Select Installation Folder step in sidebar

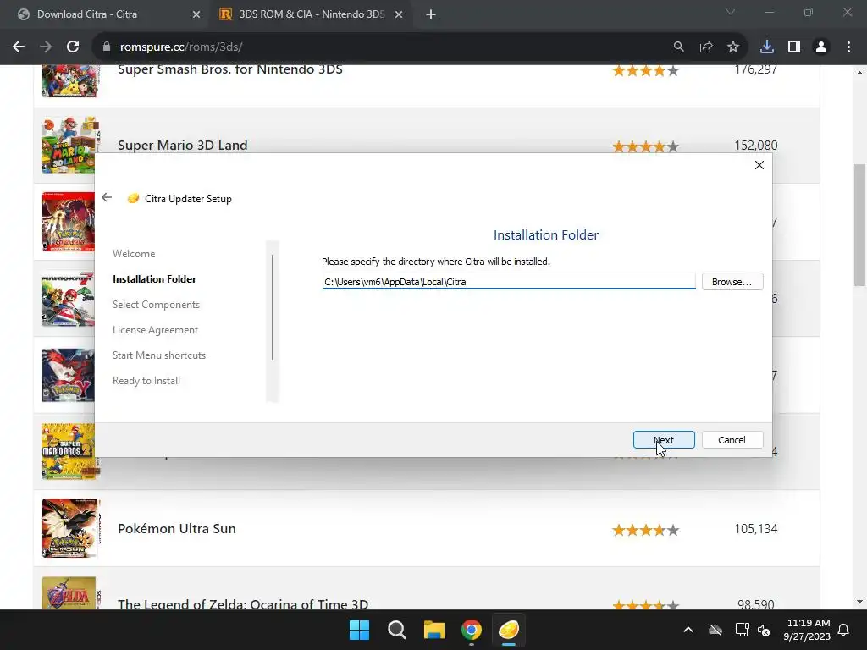(154, 279)
